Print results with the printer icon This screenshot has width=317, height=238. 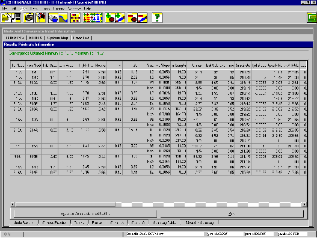[x=29, y=18]
